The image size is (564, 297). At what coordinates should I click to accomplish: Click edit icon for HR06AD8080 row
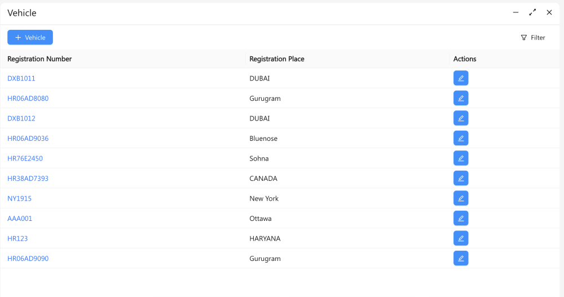pos(461,98)
